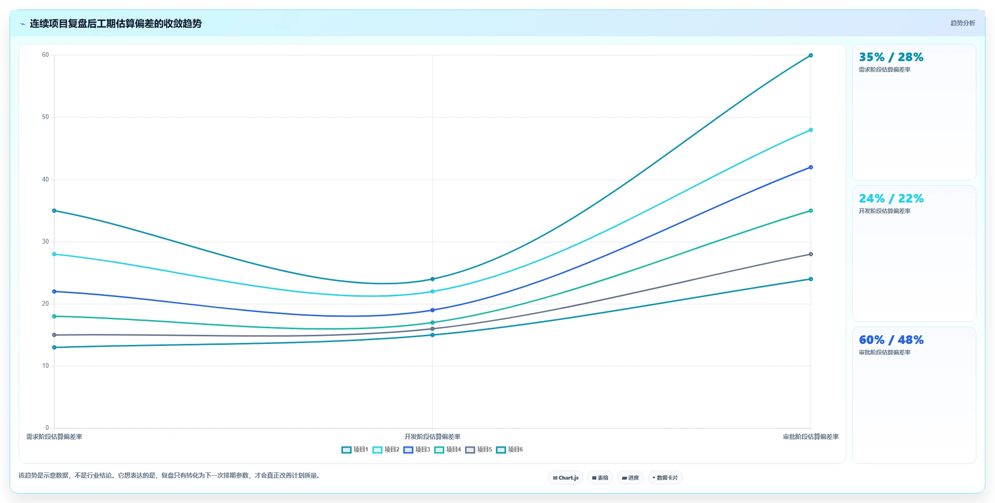Click the chart title 连续项目复盘后工期估算偏差的收敛趋势
This screenshot has height=503, width=995.
pyautogui.click(x=116, y=23)
